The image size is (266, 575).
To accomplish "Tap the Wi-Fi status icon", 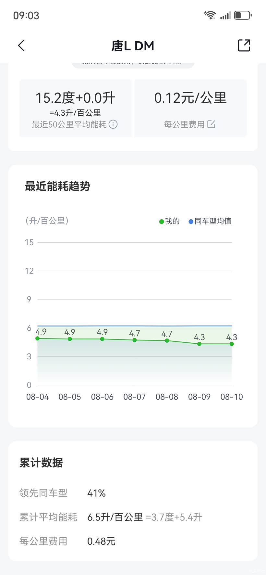I will [x=210, y=15].
